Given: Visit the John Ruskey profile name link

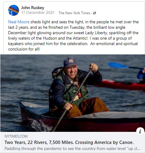Looking at the screenshot, I should click(x=33, y=8).
